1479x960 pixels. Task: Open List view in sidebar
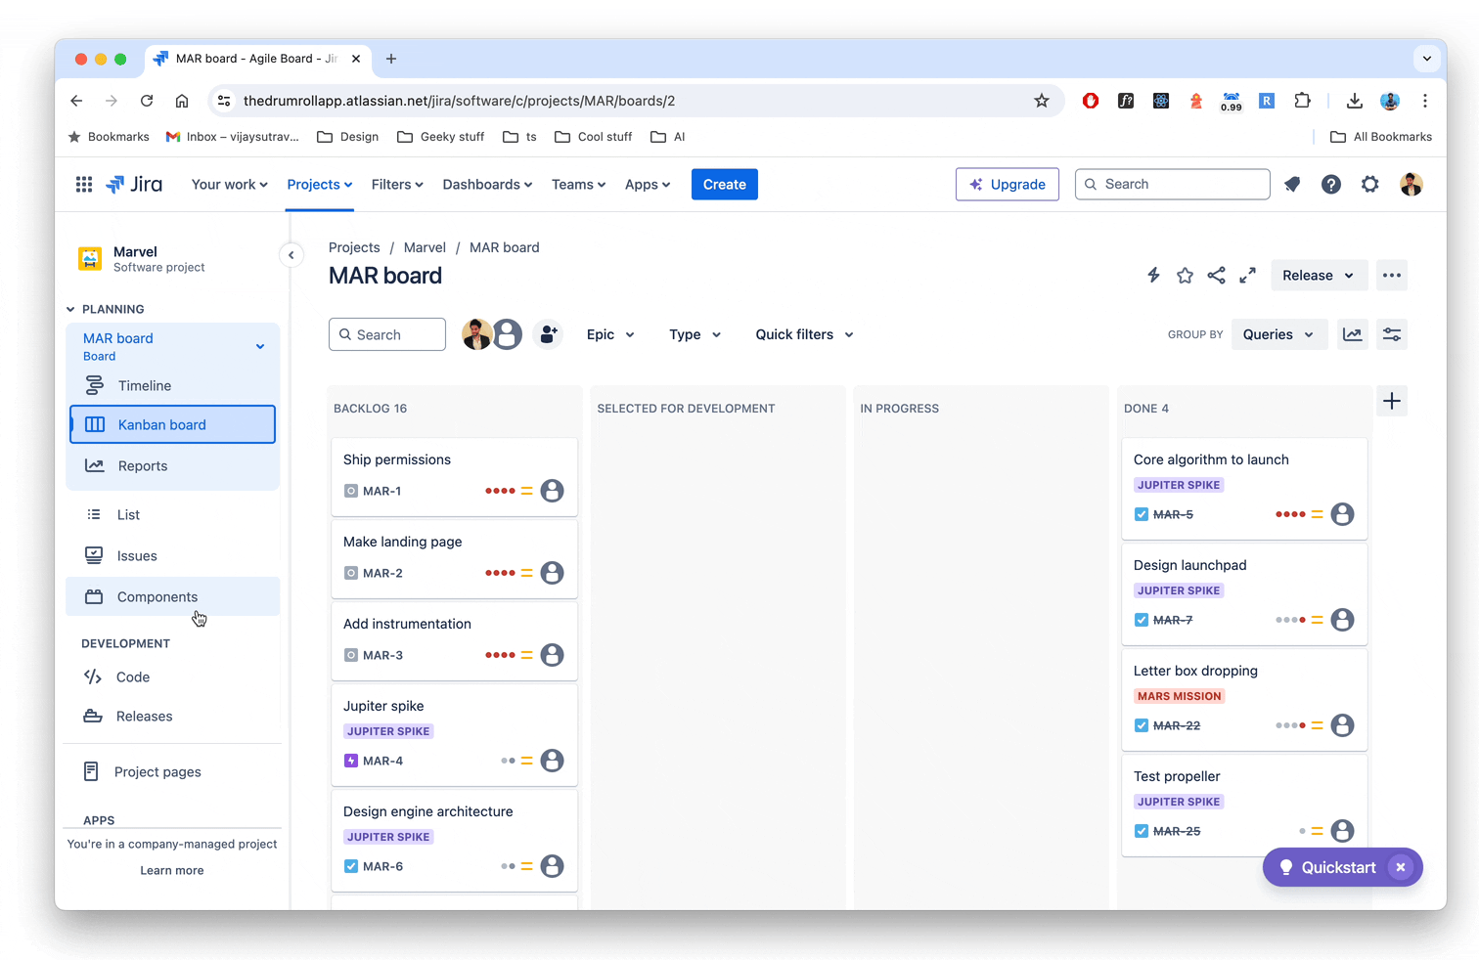[173, 515]
